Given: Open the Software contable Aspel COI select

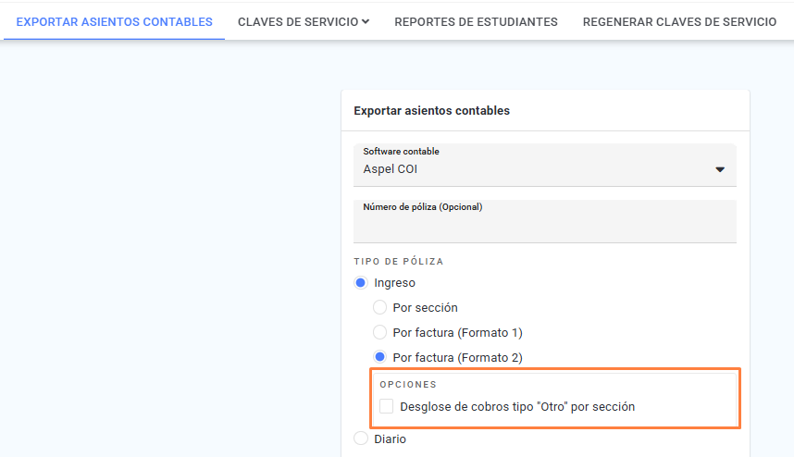Looking at the screenshot, I should pyautogui.click(x=545, y=165).
